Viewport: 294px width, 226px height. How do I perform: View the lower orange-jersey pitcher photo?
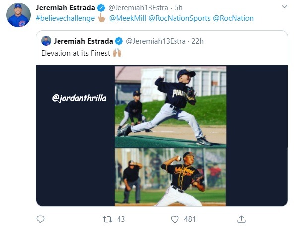click(170, 177)
